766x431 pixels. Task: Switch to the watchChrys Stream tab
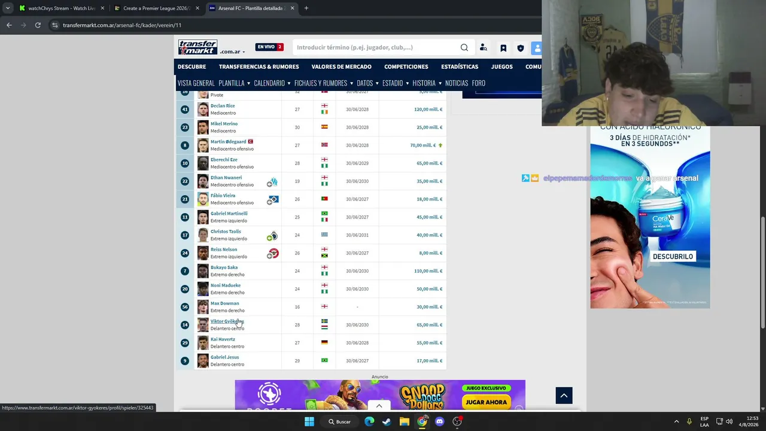click(x=62, y=8)
